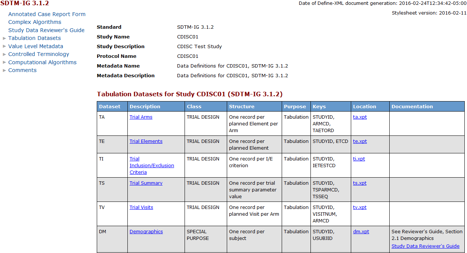467x253 pixels.
Task: Open the Complex Algorithms page
Action: (x=34, y=22)
